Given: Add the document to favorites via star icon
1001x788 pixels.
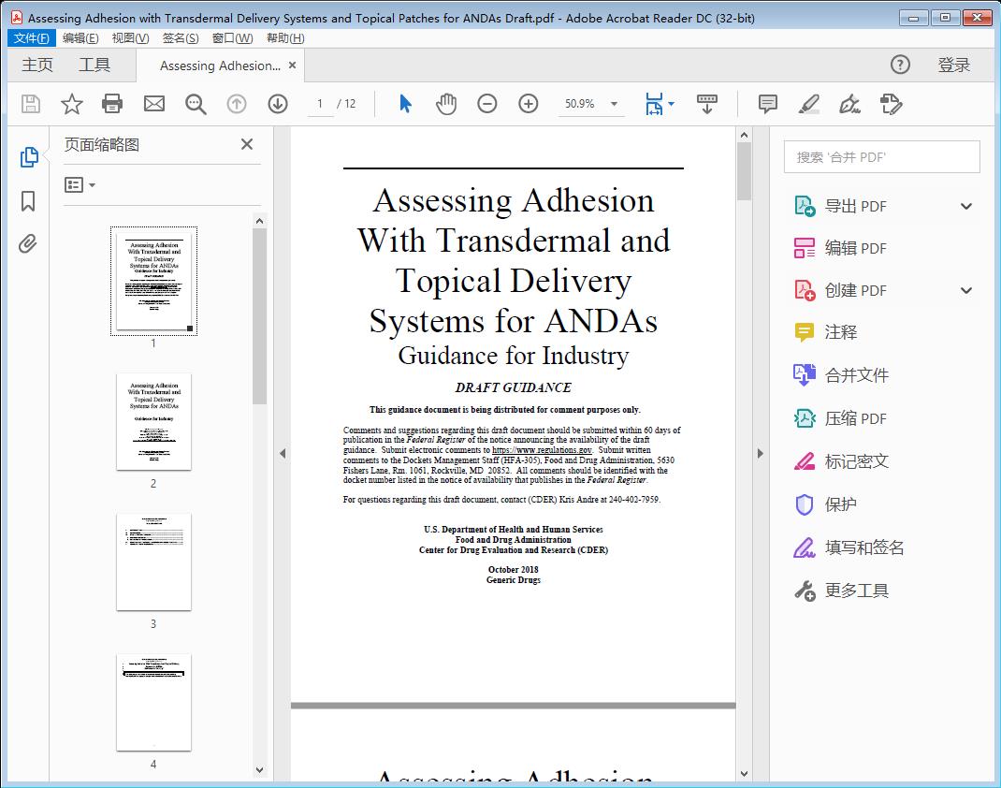Looking at the screenshot, I should click(x=71, y=104).
